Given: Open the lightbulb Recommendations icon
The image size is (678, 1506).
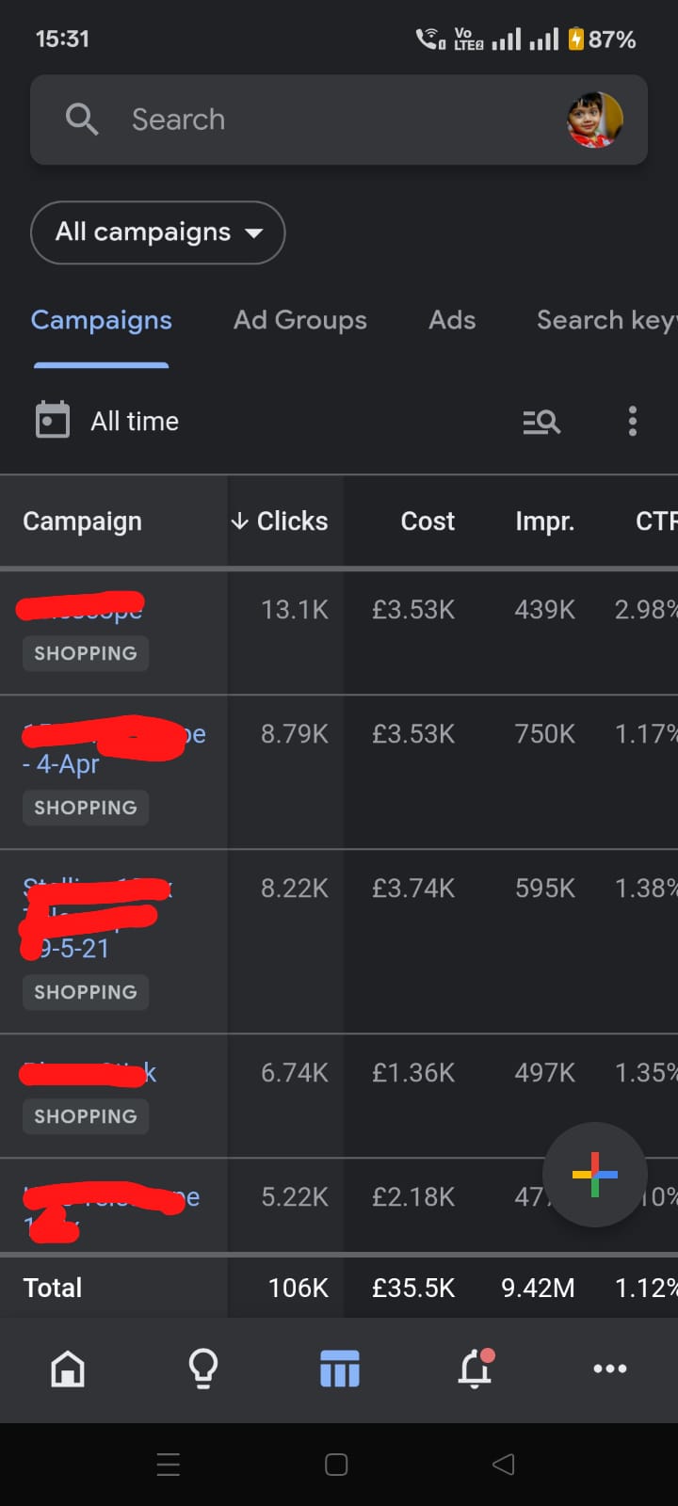Looking at the screenshot, I should click(203, 1369).
